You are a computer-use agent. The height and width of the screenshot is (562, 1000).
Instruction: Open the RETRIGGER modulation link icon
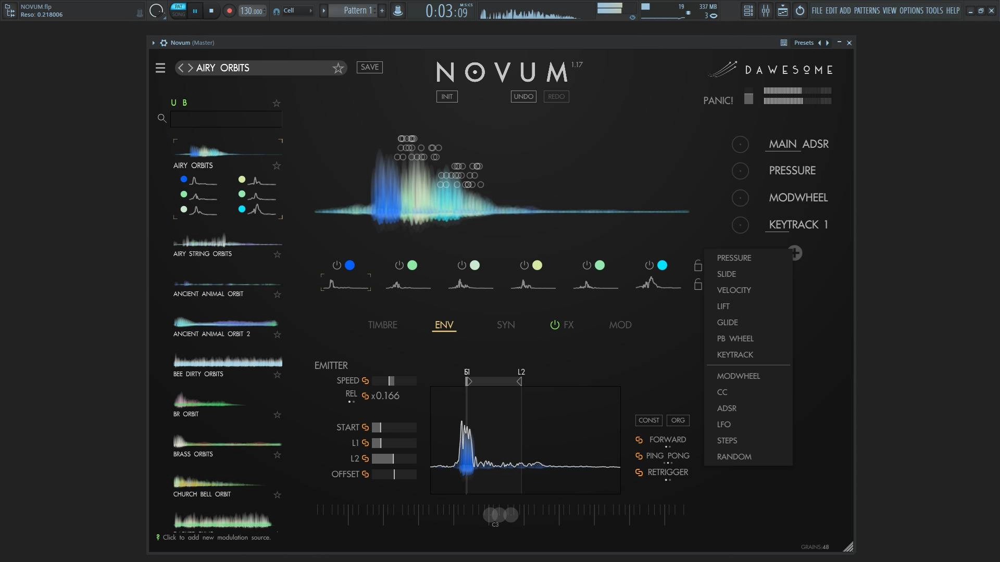639,472
